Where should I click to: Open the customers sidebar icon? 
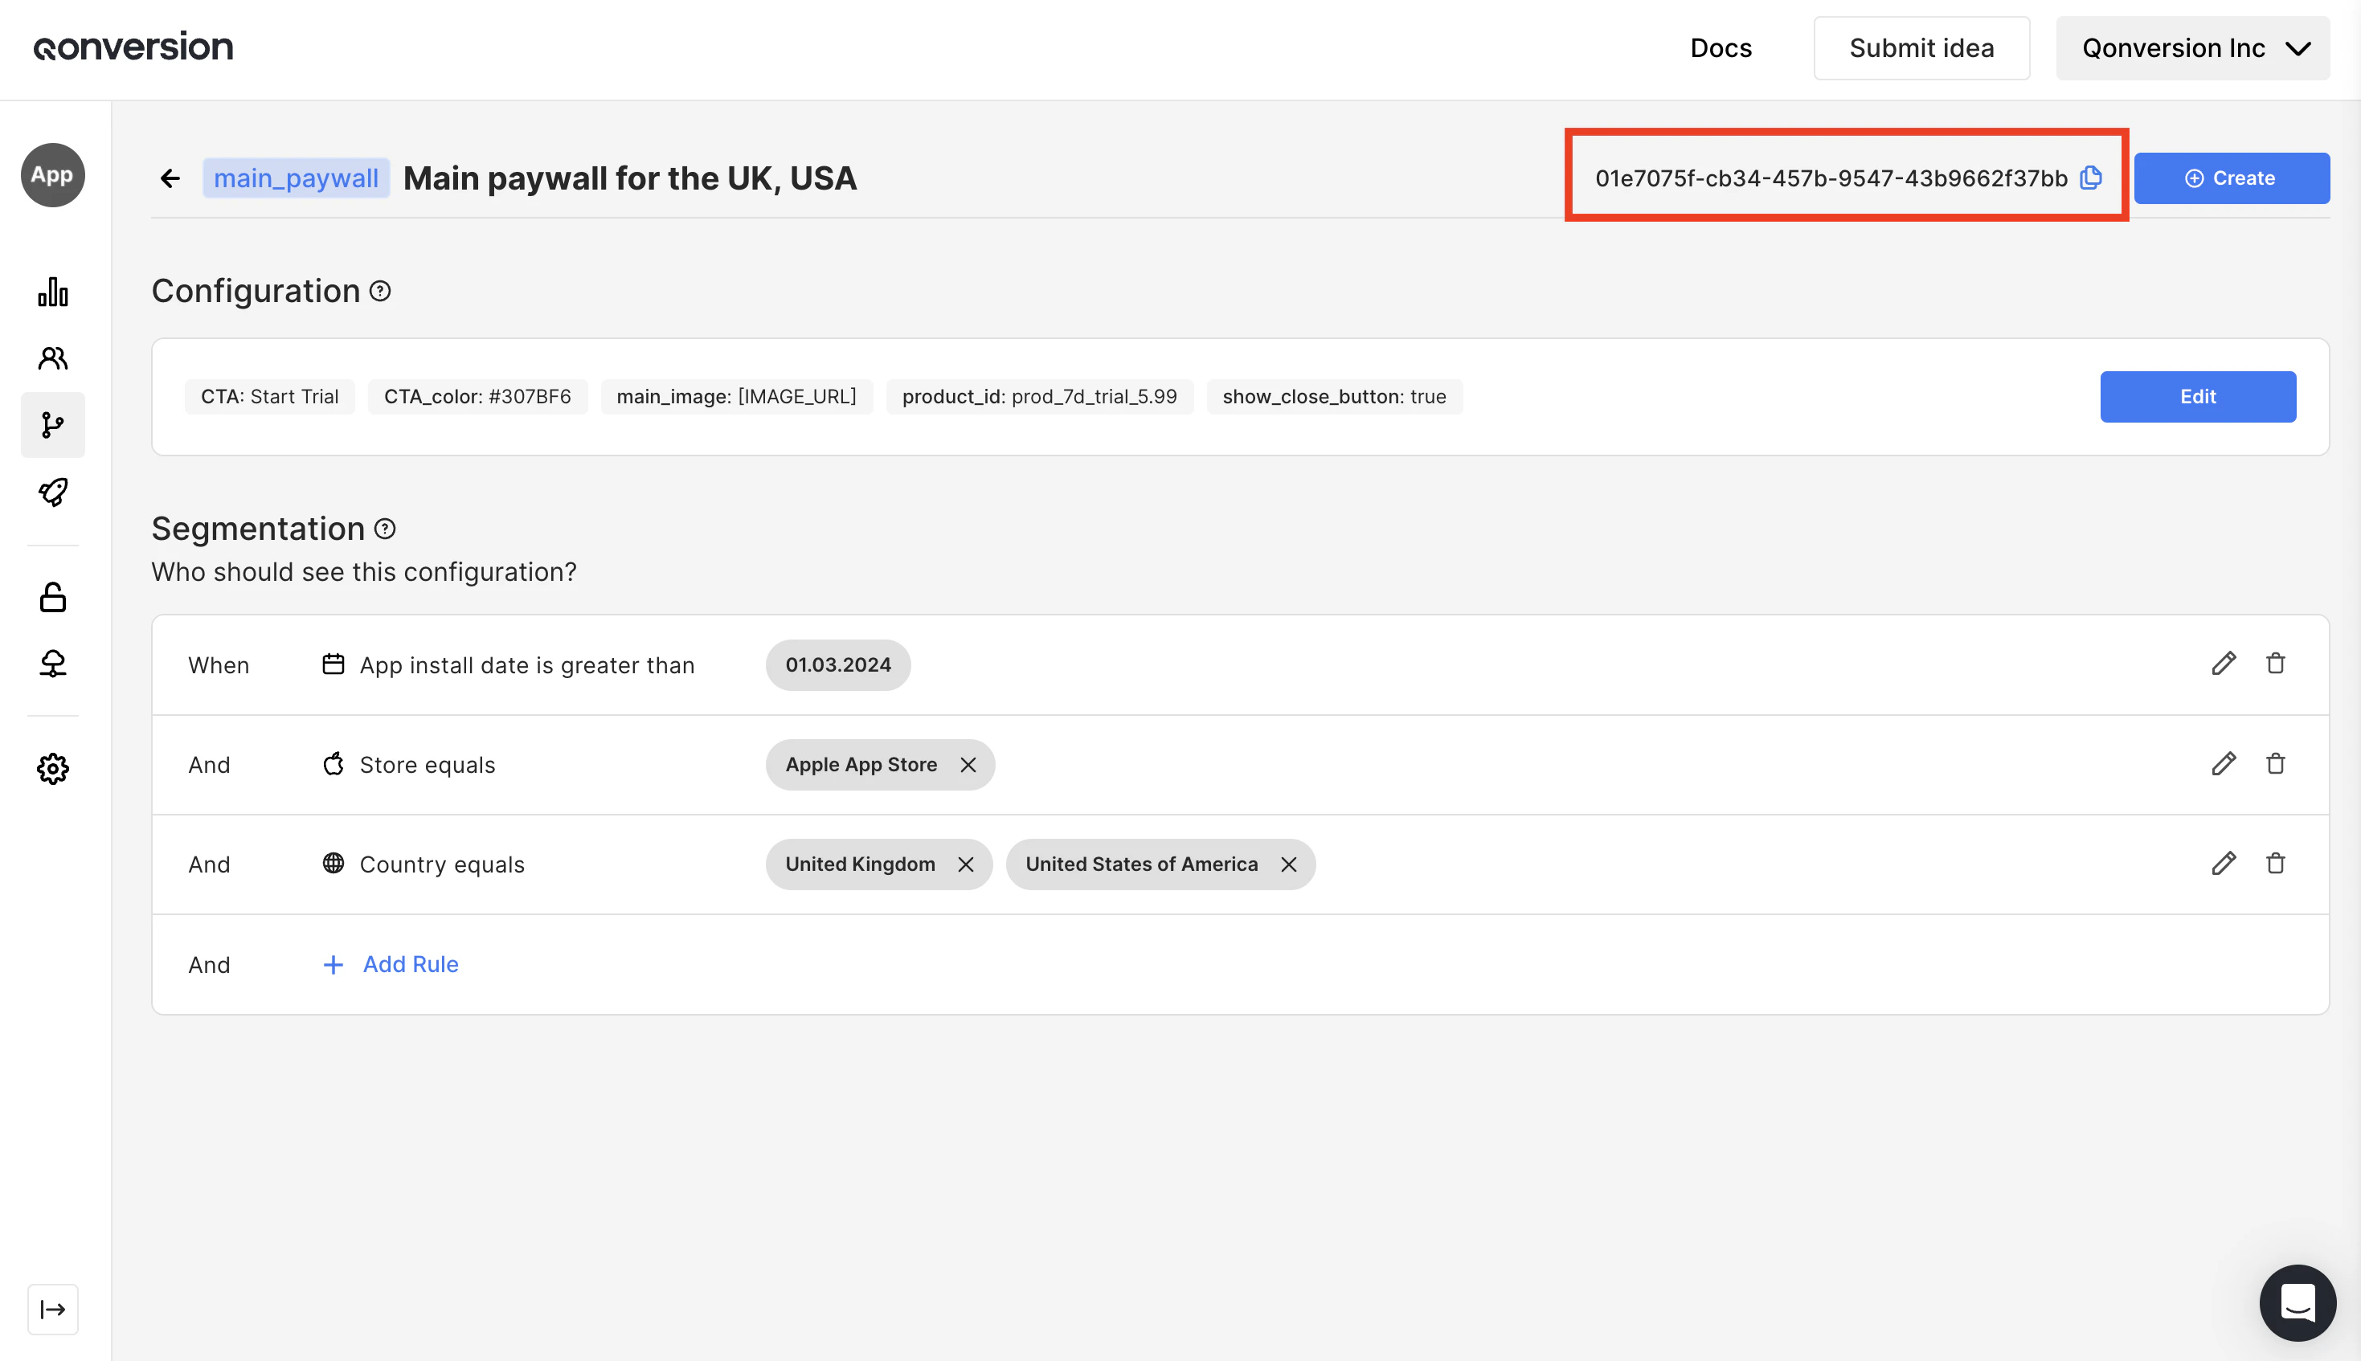(x=53, y=358)
